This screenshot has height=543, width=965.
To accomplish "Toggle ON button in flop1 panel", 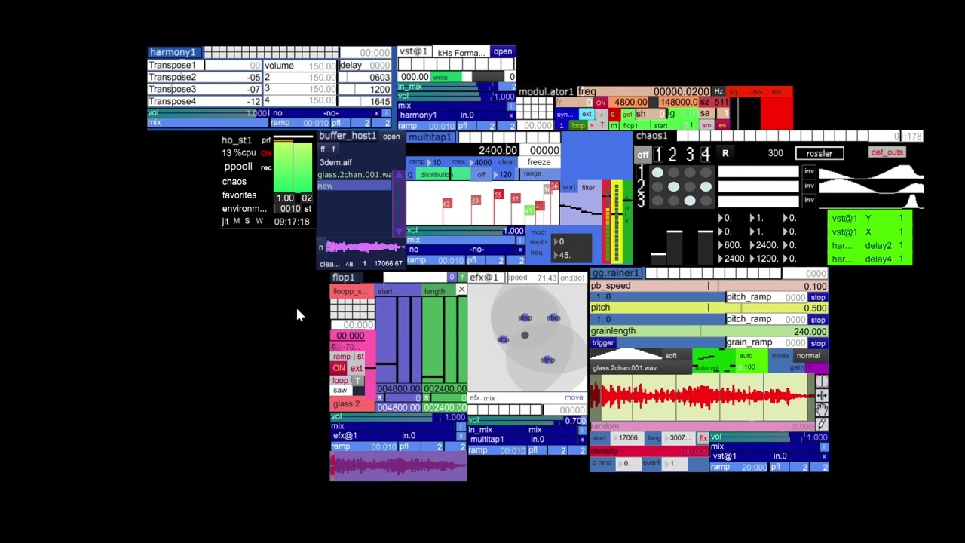I will 339,368.
